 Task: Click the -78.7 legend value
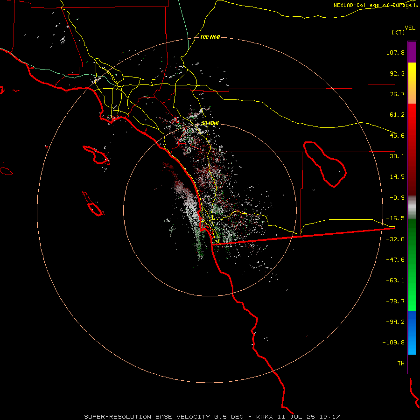pyautogui.click(x=395, y=301)
